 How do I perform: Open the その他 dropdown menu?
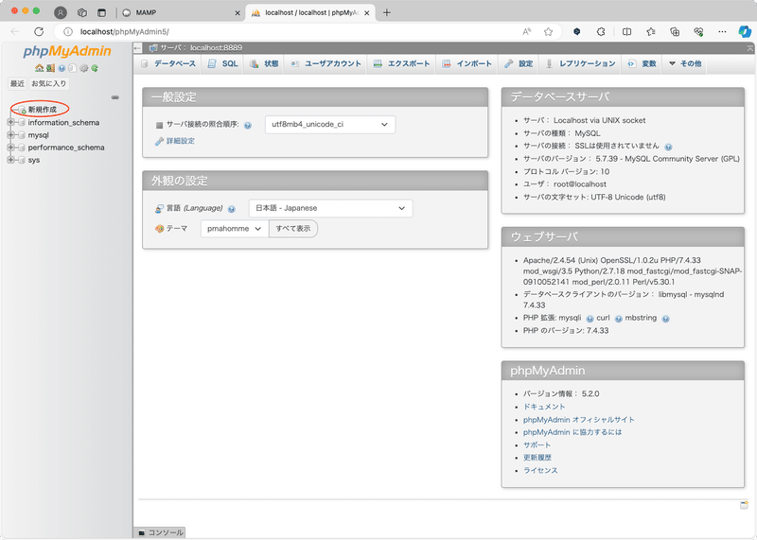(x=685, y=63)
